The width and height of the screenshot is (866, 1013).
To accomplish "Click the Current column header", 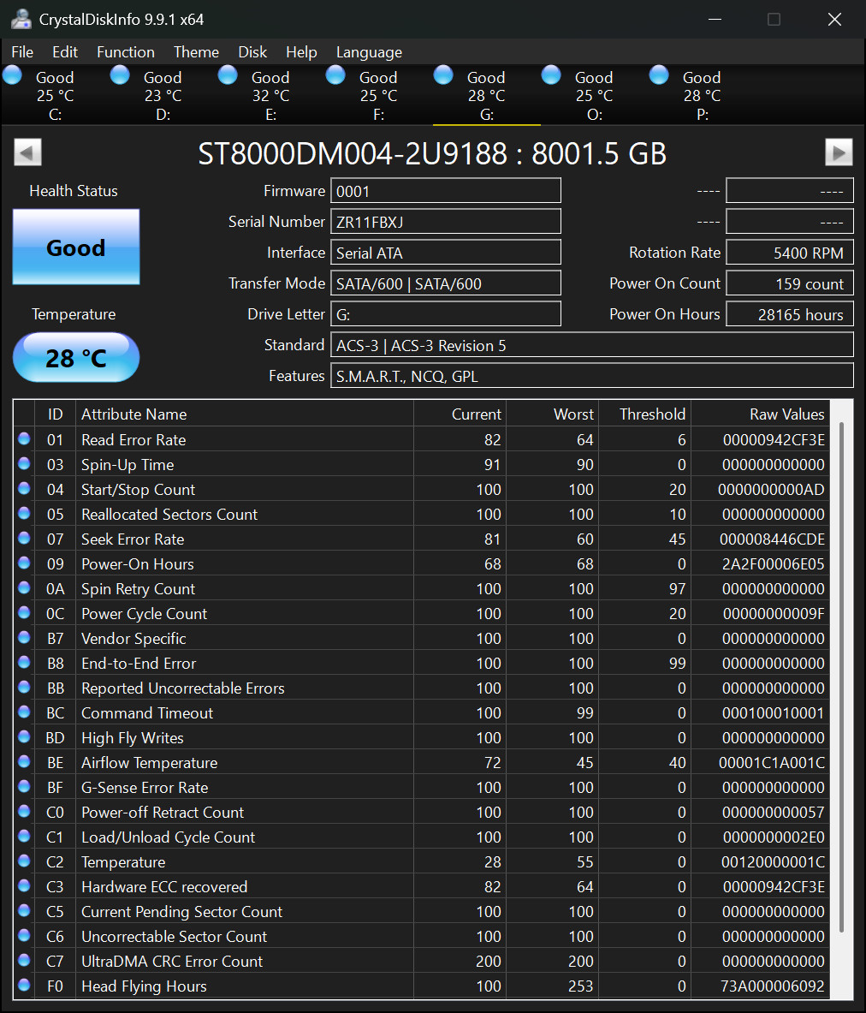I will click(460, 414).
